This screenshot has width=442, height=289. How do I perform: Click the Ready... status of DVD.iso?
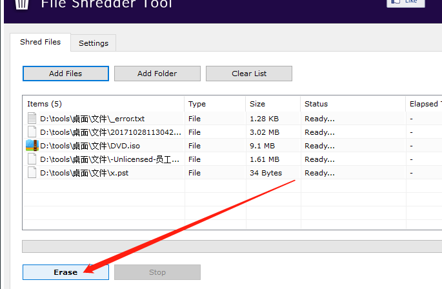click(x=319, y=146)
